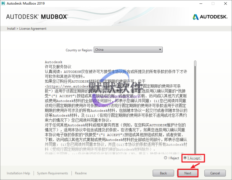This screenshot has width=232, height=180.
Task: Open the Country or Region dropdown
Action: coord(128,50)
